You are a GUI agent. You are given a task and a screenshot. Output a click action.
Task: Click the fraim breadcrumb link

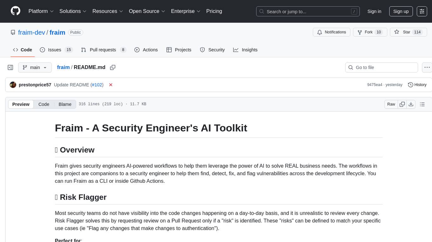[x=63, y=67]
